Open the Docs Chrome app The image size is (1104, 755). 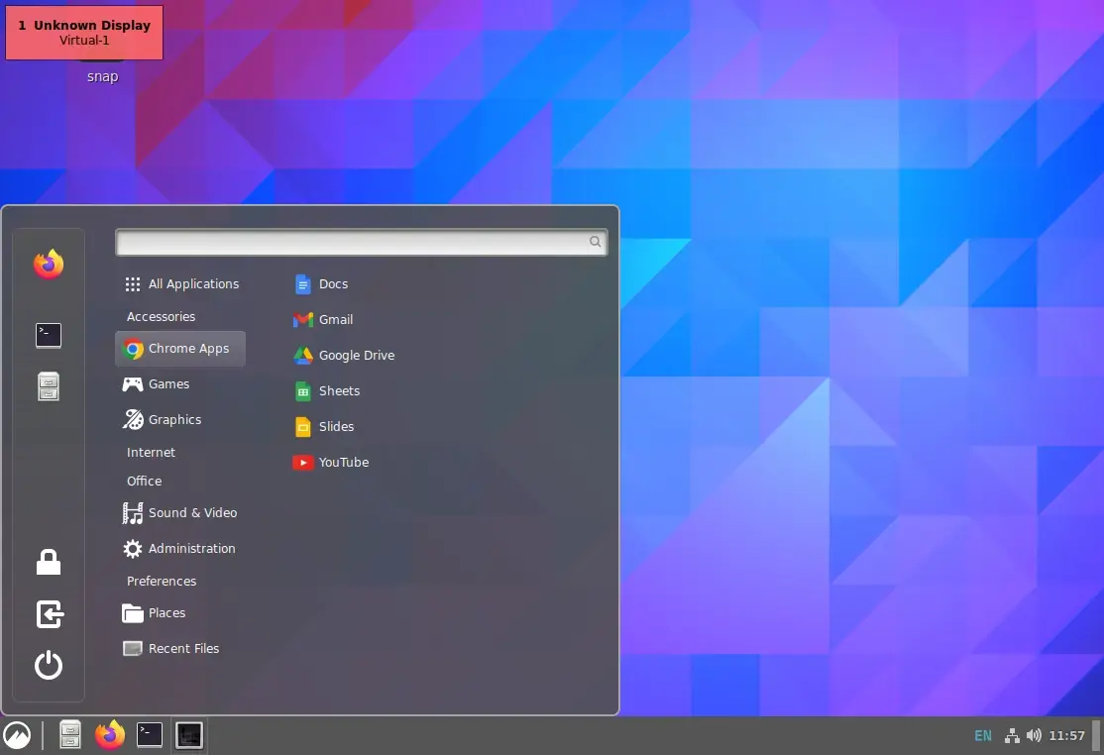[x=321, y=284]
